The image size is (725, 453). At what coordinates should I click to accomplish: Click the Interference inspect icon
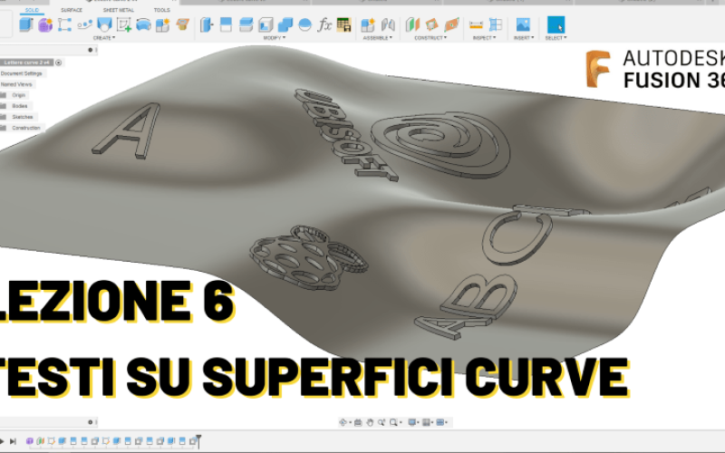pyautogui.click(x=495, y=24)
